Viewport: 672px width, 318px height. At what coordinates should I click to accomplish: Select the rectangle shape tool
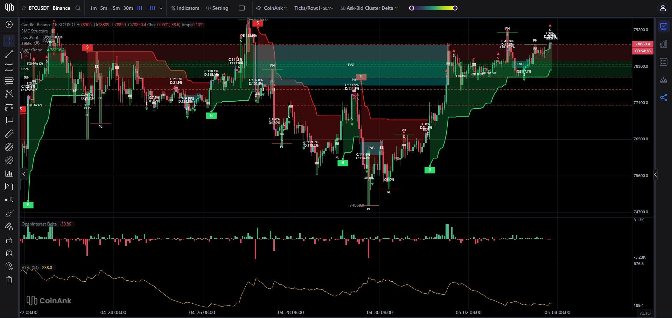[x=9, y=67]
